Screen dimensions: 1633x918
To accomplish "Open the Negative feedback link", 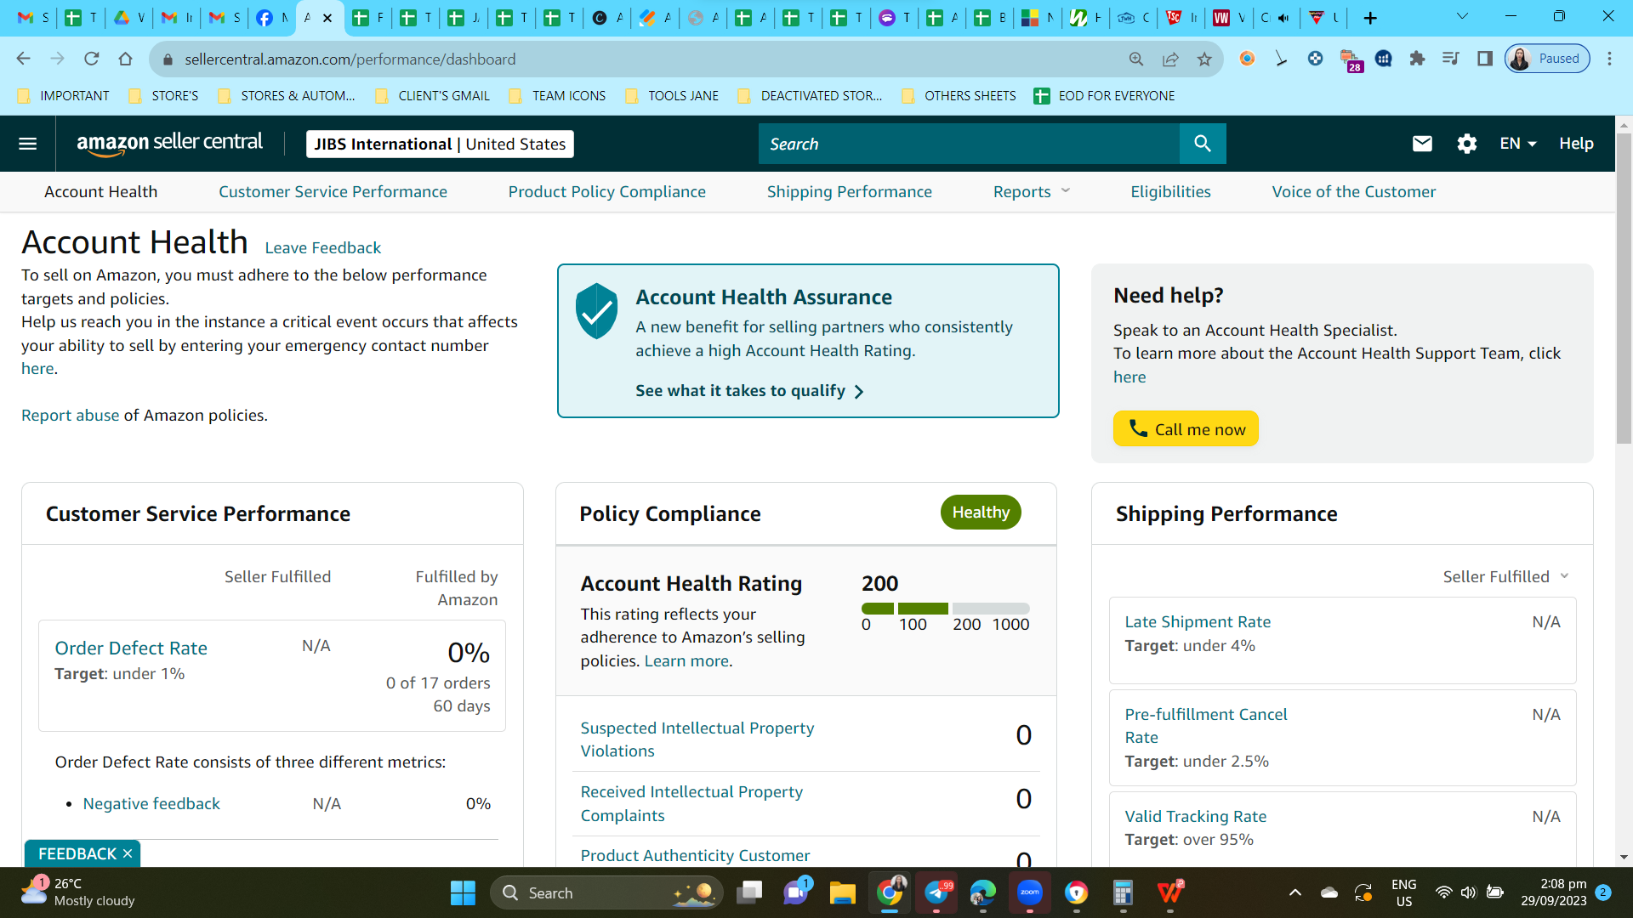I will click(151, 803).
